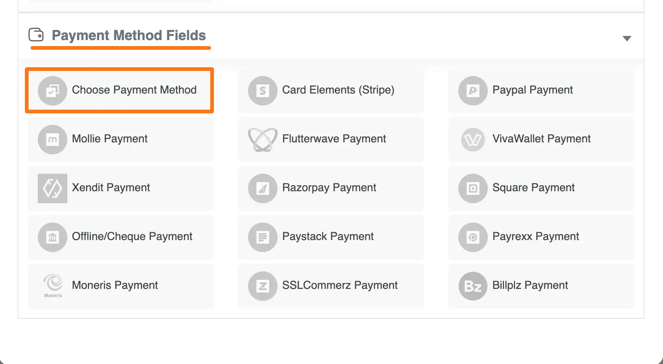Click the Moneris logo icon
This screenshot has height=364, width=663.
point(52,286)
